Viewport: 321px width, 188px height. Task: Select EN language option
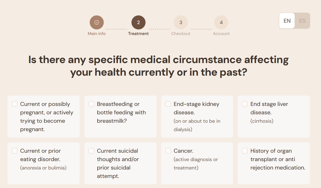pos(287,21)
